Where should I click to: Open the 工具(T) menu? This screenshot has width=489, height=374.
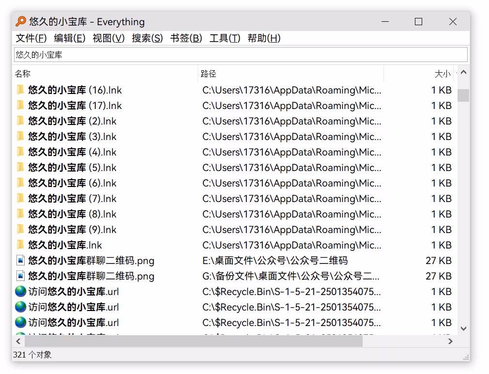[x=225, y=38]
